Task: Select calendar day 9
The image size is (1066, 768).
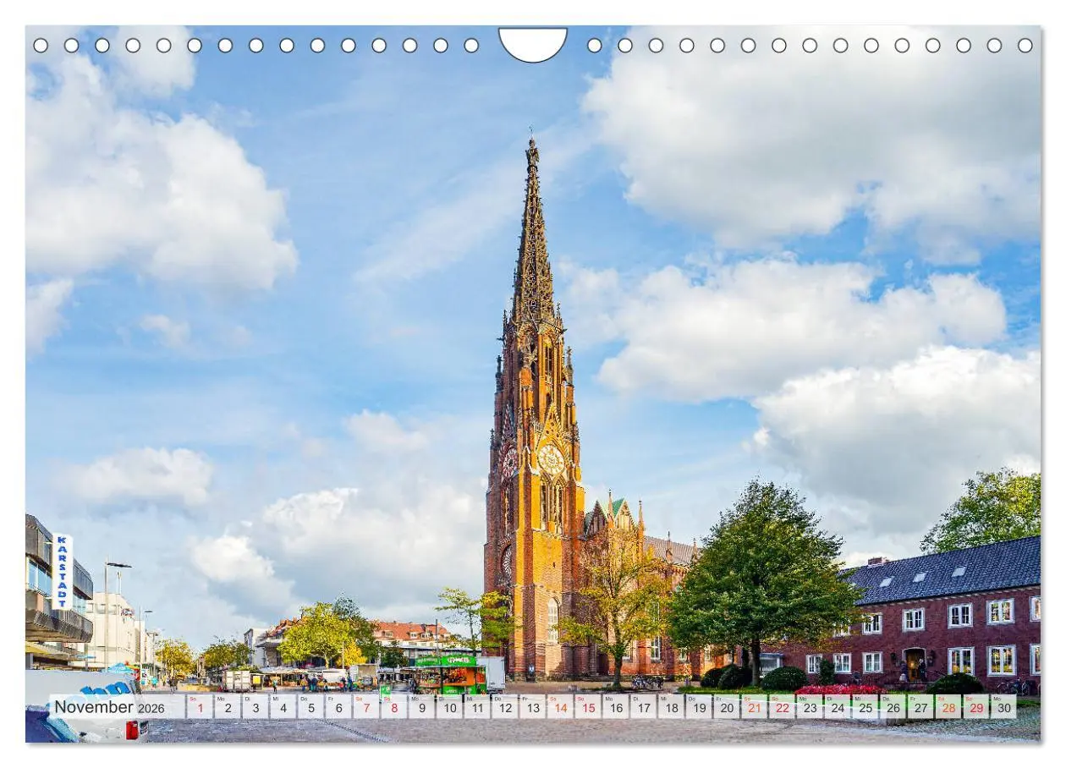Action: click(x=421, y=707)
